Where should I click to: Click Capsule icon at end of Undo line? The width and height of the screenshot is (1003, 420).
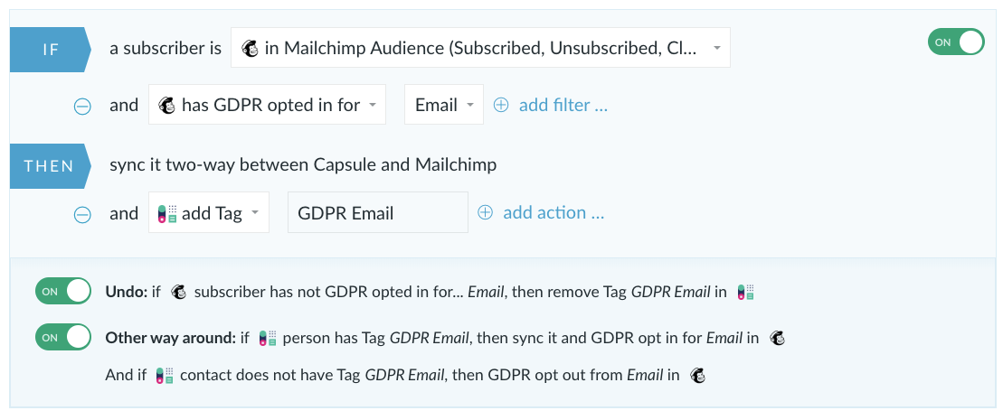[745, 292]
